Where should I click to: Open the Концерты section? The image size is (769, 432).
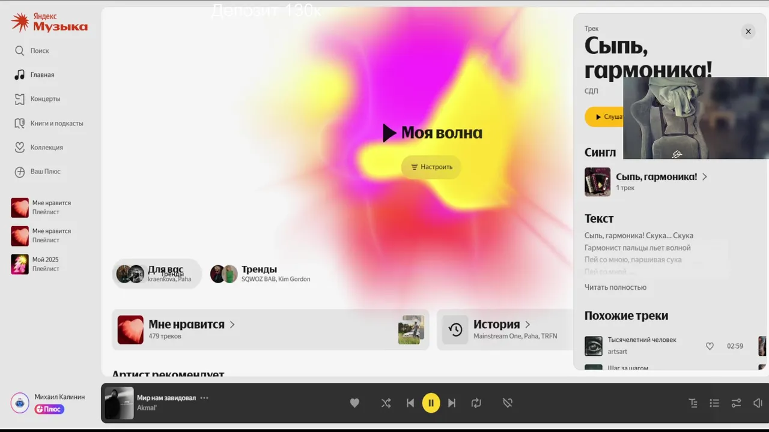[x=45, y=99]
